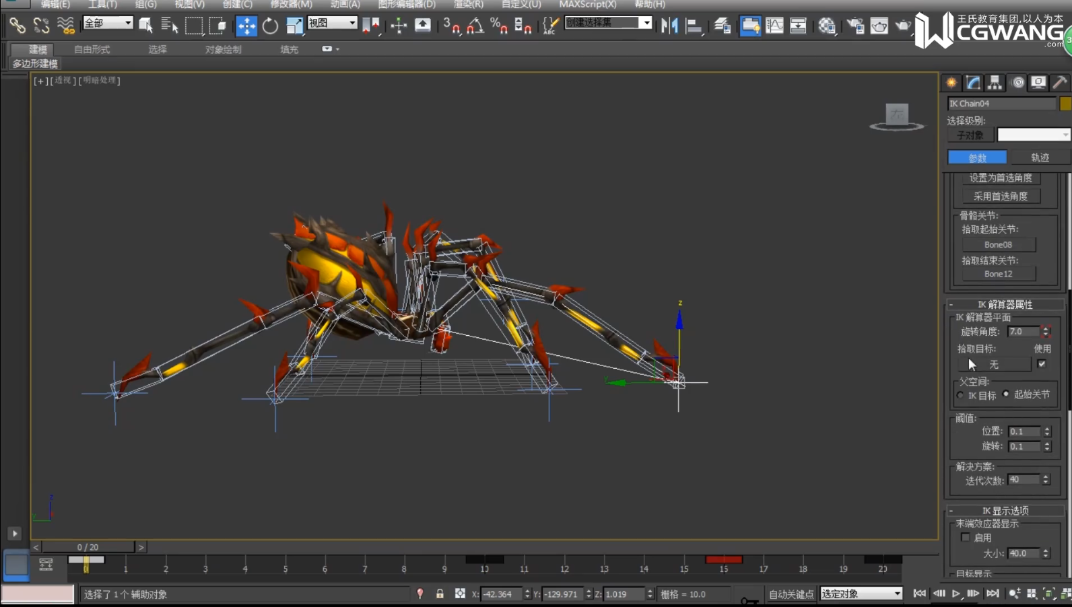The width and height of the screenshot is (1072, 607).
Task: Toggle Percent Snap icon
Action: (499, 26)
